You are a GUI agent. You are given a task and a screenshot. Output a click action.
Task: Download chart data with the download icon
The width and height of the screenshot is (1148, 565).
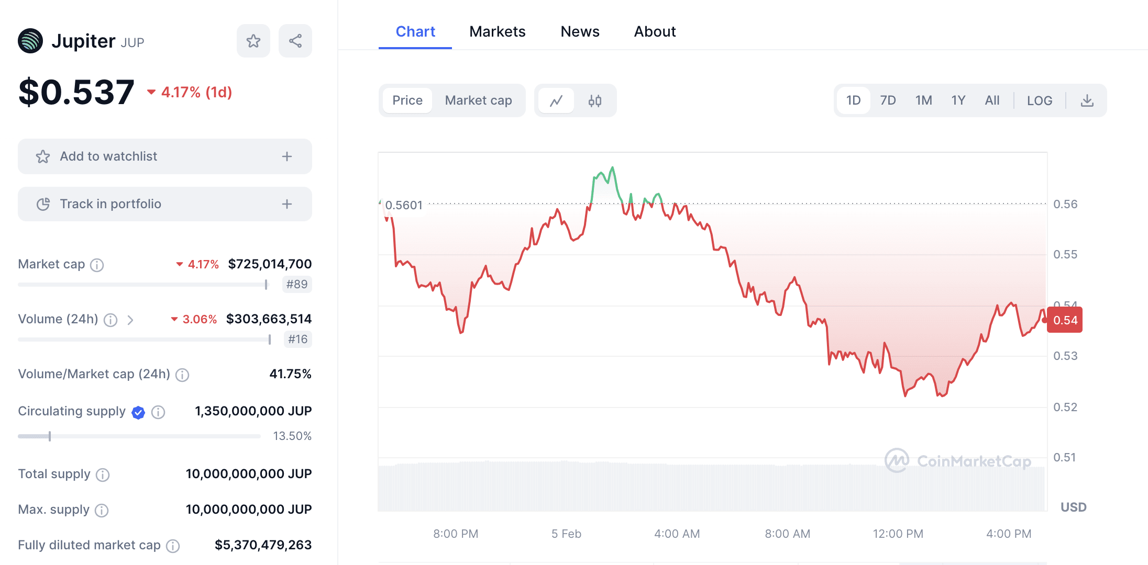[1087, 100]
